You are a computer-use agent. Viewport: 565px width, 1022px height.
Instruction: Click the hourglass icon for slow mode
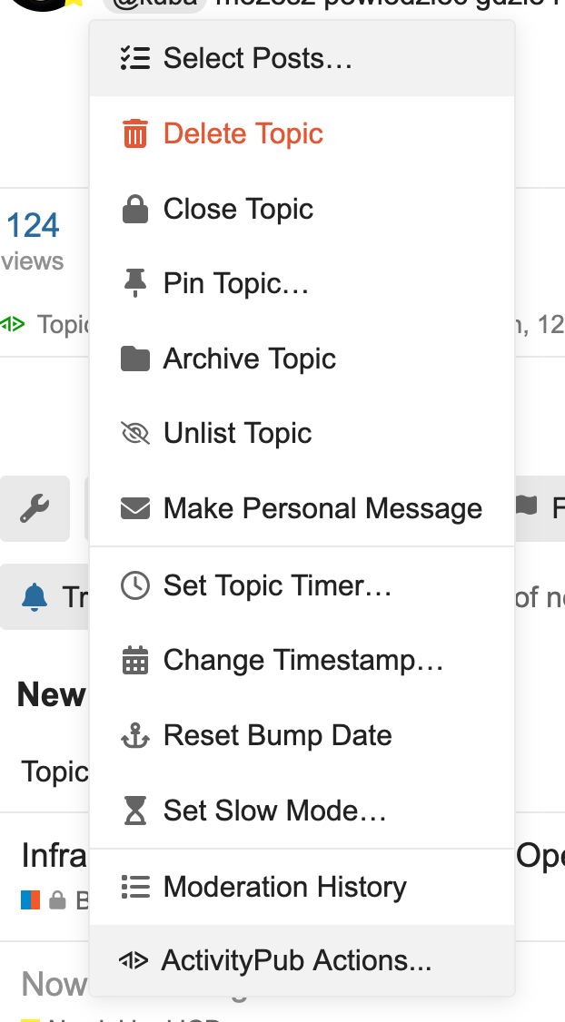click(x=135, y=811)
